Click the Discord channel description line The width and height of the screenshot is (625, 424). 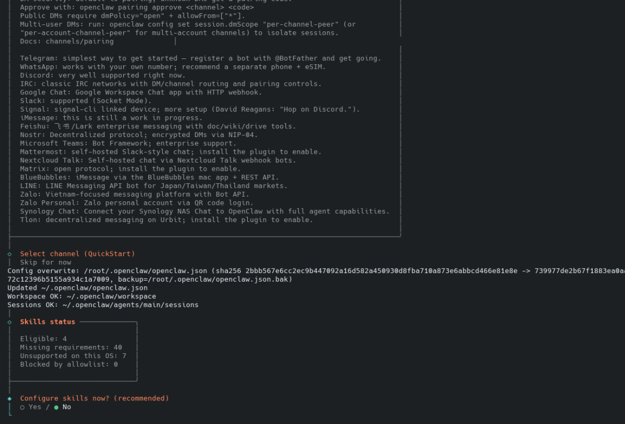click(x=102, y=75)
